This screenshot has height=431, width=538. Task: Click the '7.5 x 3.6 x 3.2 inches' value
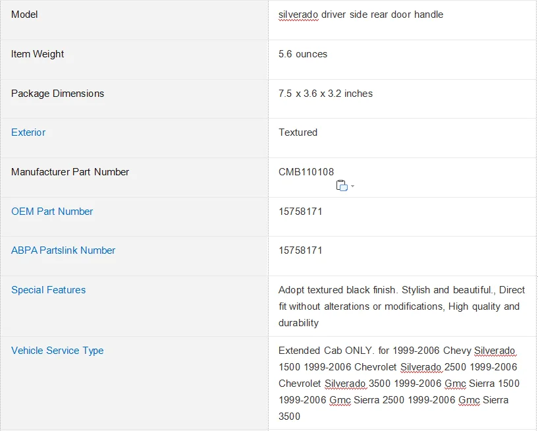coord(325,94)
